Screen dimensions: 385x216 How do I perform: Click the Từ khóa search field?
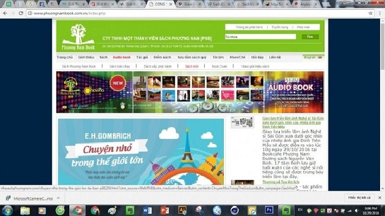coord(261,37)
